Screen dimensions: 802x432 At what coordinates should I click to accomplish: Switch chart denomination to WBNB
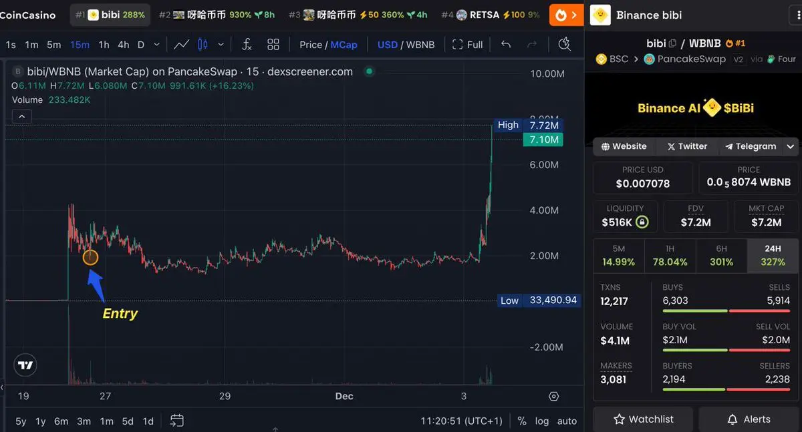(x=420, y=45)
